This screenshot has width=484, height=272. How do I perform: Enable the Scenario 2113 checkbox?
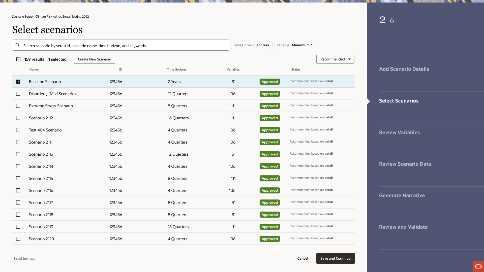coord(18,154)
